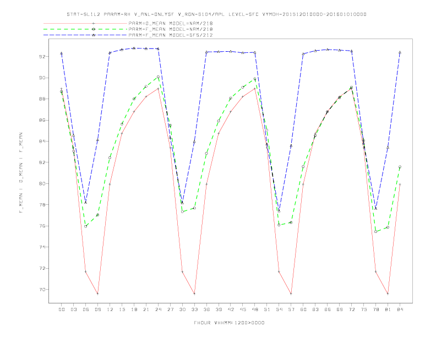Click y-axis tick label 78
This screenshot has height=337, width=436.
[42, 205]
